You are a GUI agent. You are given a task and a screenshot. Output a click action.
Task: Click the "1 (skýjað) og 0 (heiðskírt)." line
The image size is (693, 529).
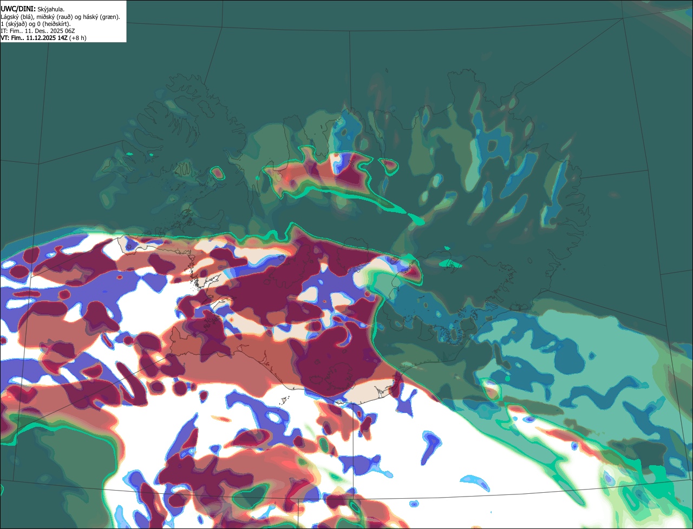36,24
